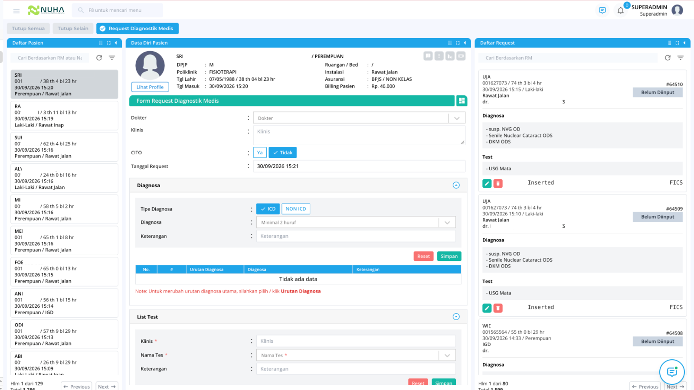Open the Nama Tes dropdown
Viewport: 694px width, 390px height.
tap(356, 355)
